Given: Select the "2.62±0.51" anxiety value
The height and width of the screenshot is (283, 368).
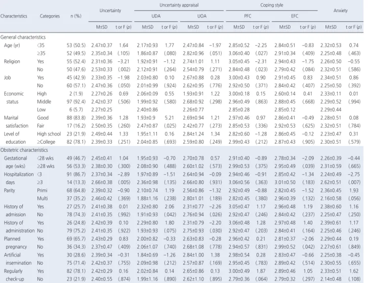Looking at the screenshot, I should (331, 182).
